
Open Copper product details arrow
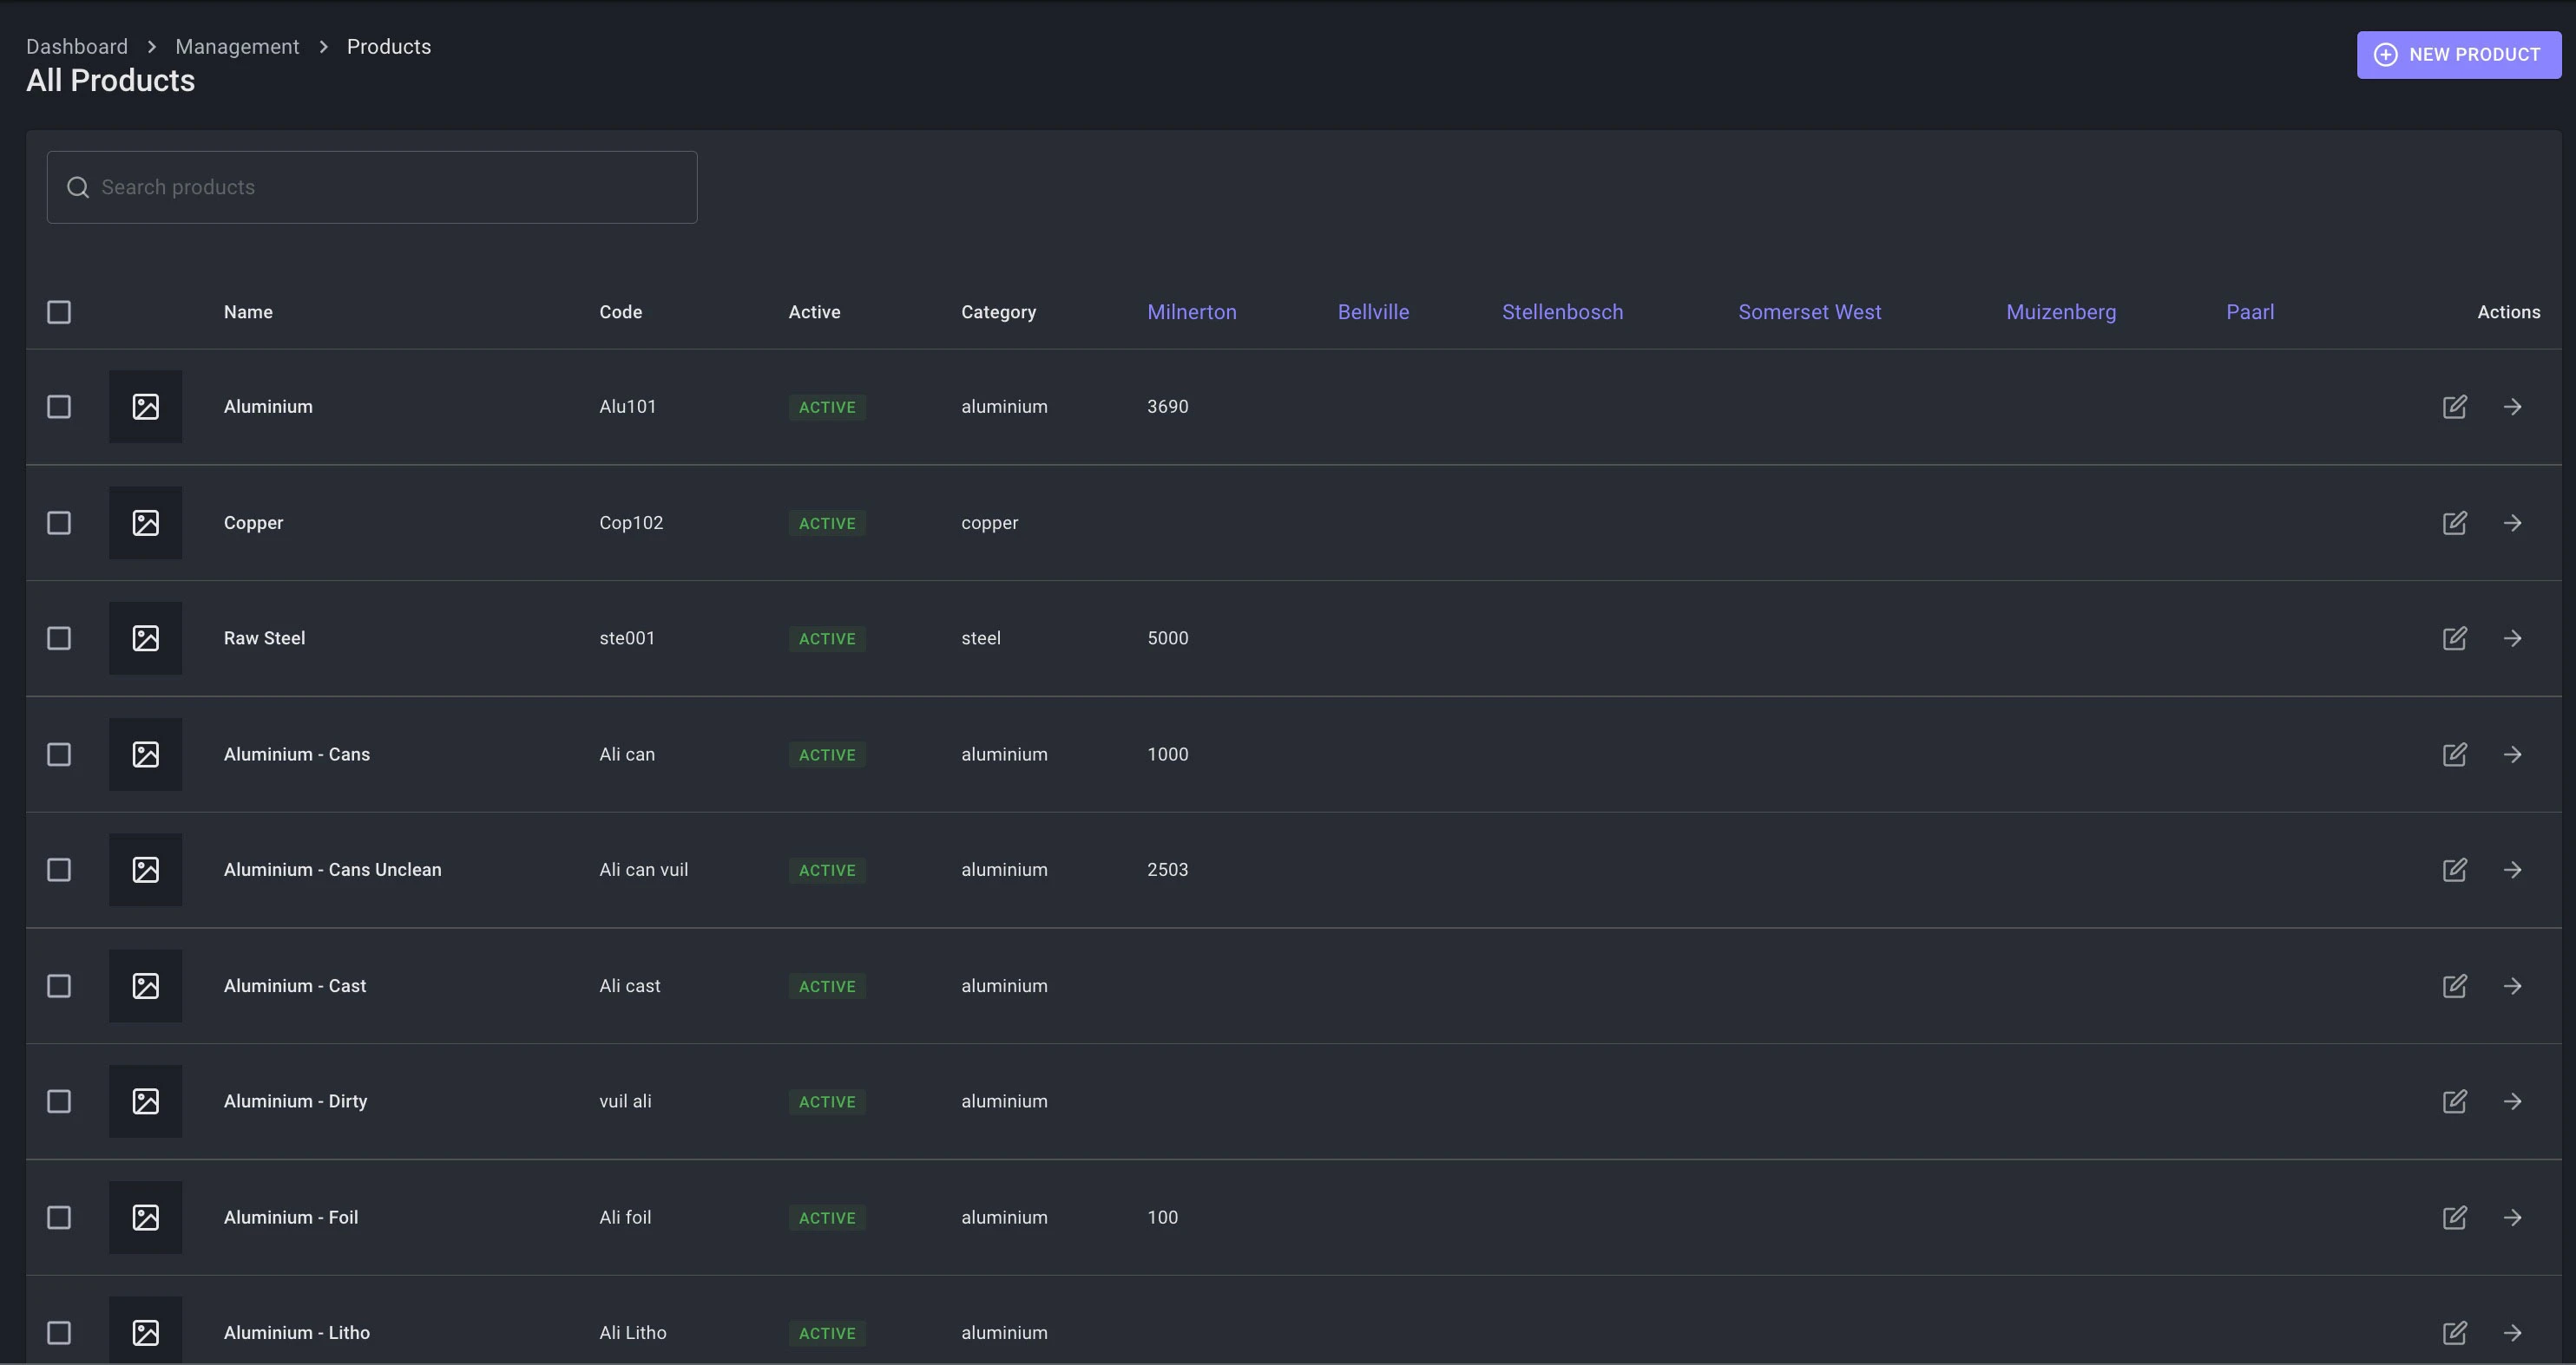click(2512, 523)
